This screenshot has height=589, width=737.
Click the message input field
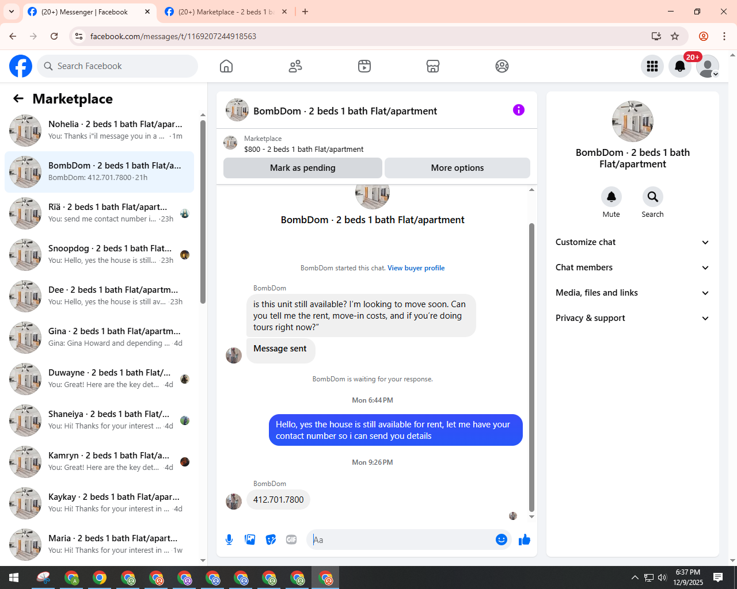401,540
